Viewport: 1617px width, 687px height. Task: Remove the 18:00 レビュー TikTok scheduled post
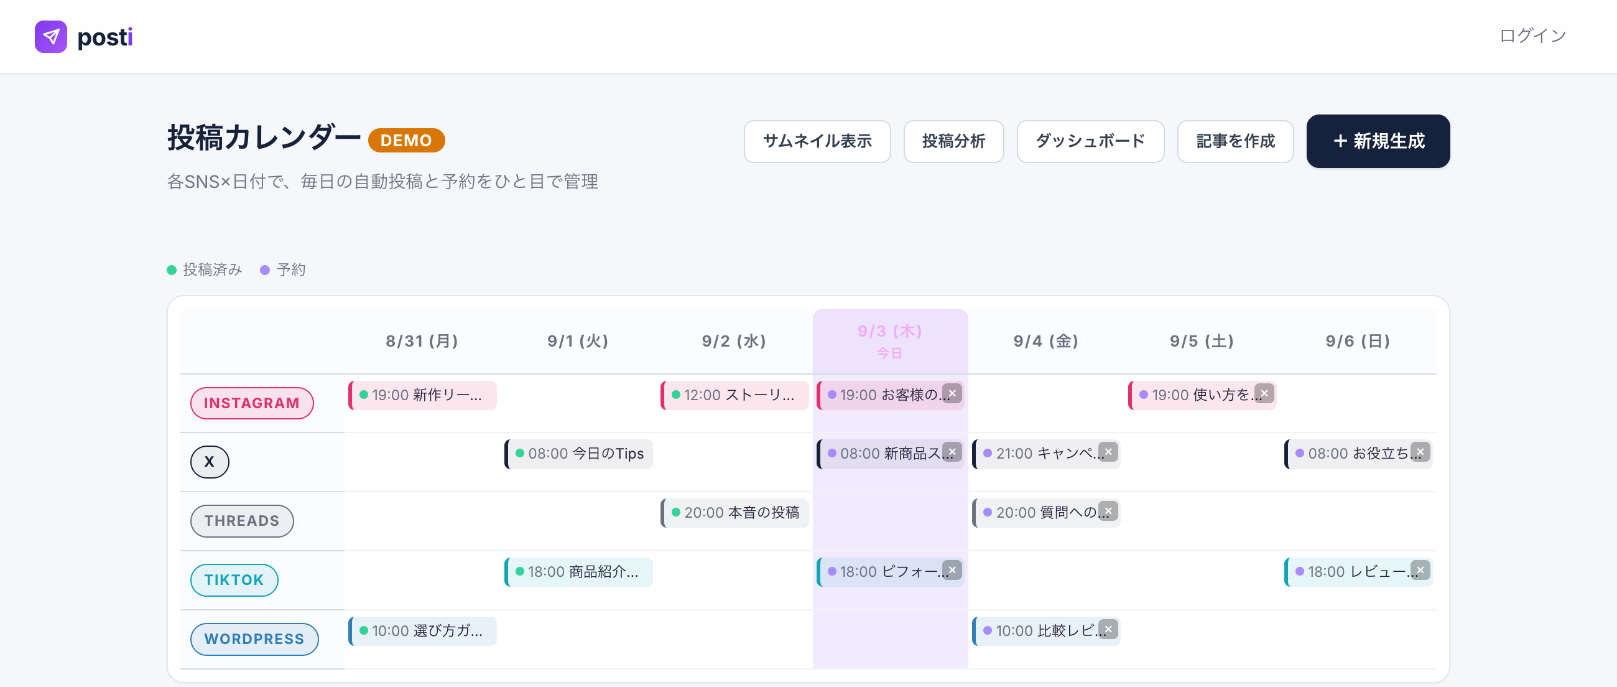point(1420,570)
